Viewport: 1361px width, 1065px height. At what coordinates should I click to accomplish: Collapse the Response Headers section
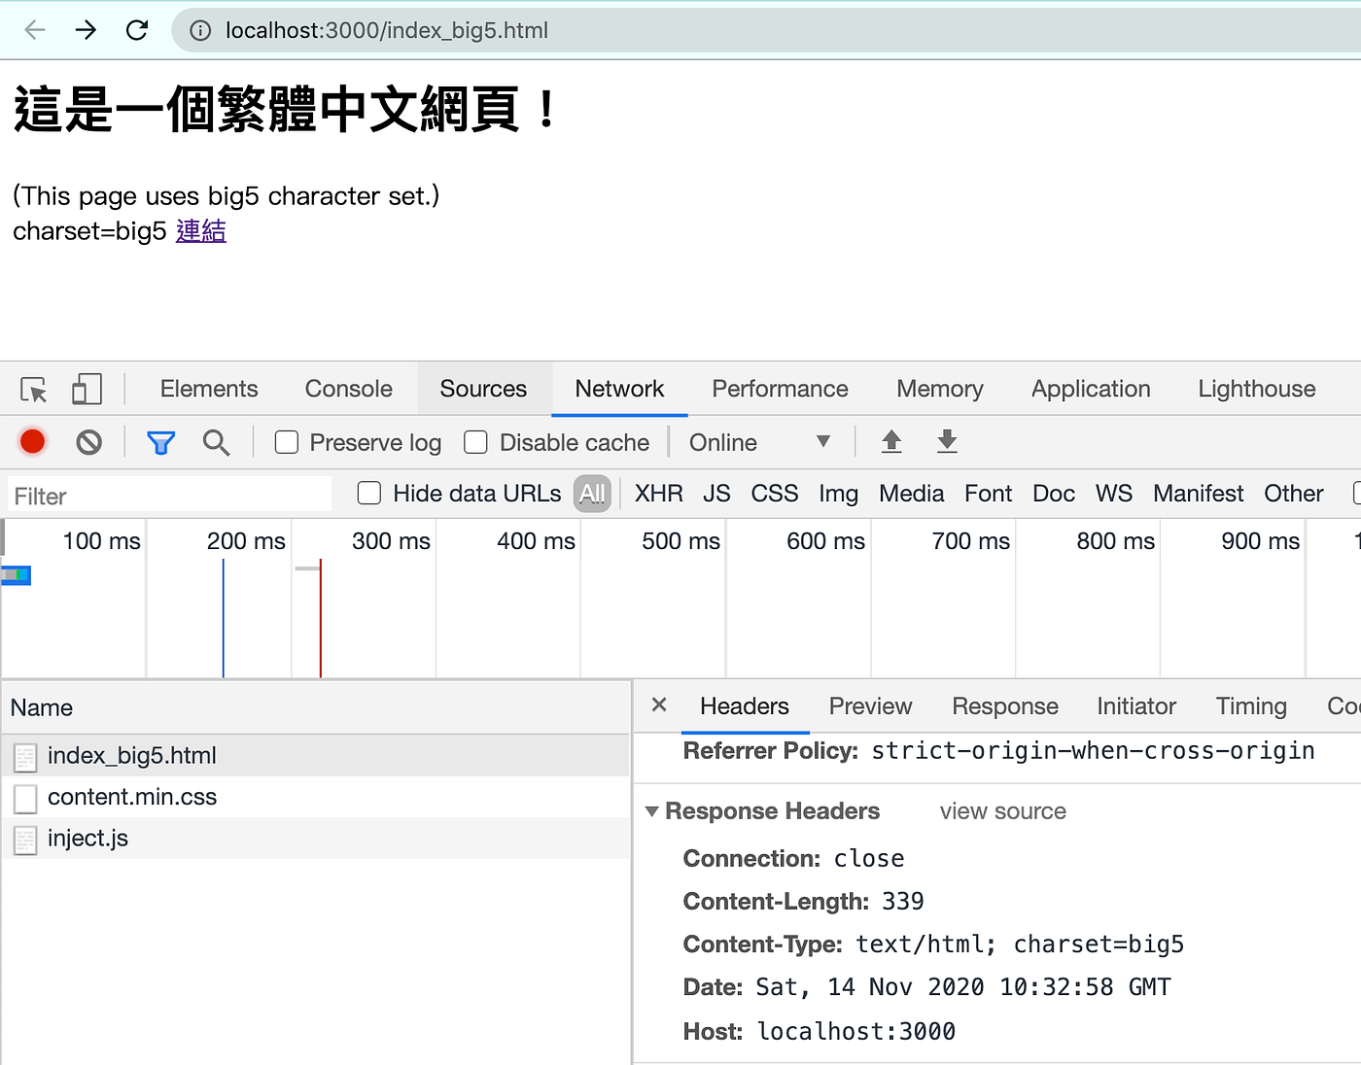tap(652, 811)
